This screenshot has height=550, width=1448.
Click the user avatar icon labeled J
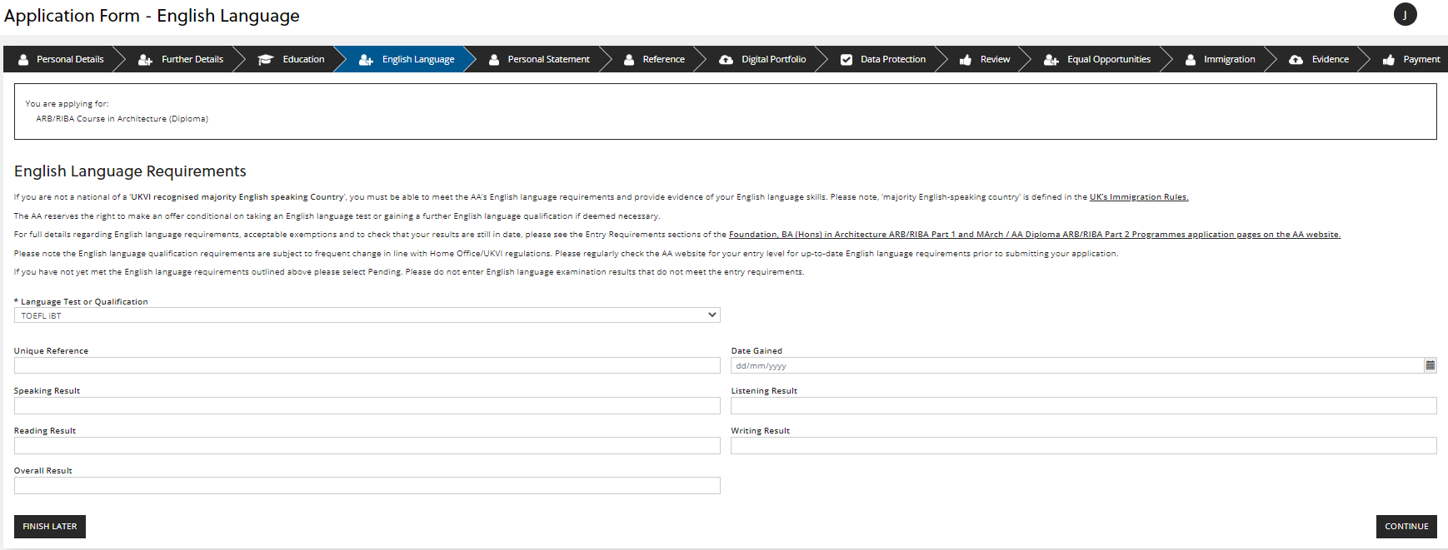click(1405, 15)
